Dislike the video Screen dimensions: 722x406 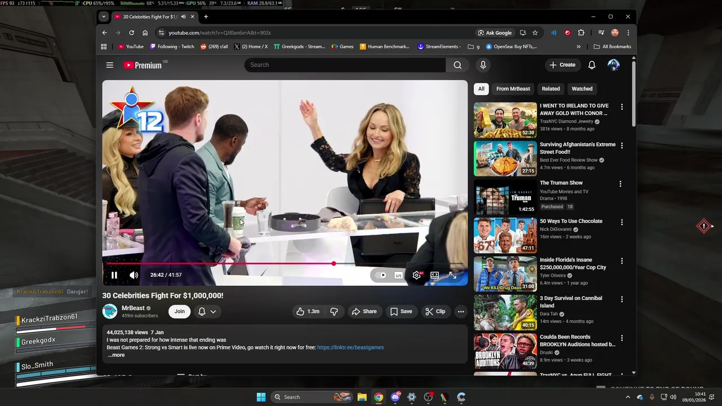click(x=334, y=311)
